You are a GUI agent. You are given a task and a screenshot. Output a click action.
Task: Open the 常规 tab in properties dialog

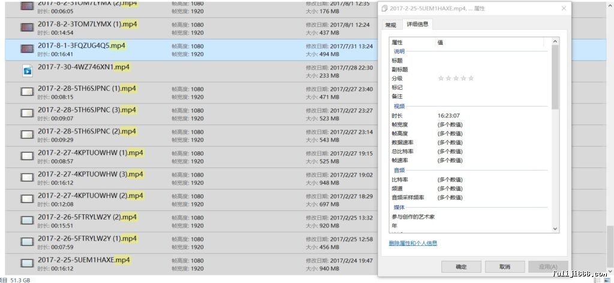391,25
